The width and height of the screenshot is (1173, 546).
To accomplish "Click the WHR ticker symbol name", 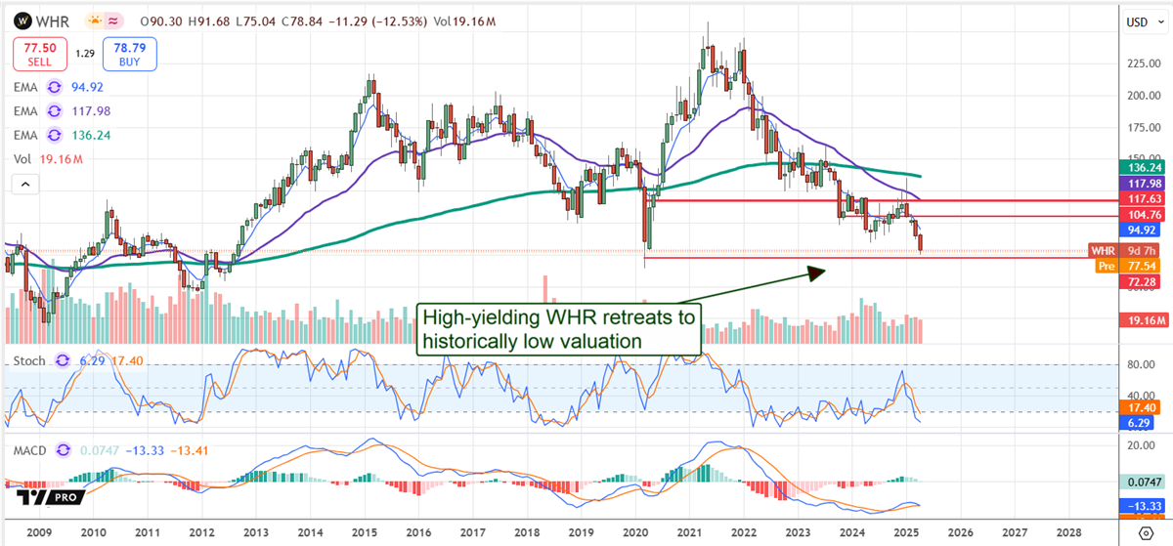I will (x=52, y=20).
